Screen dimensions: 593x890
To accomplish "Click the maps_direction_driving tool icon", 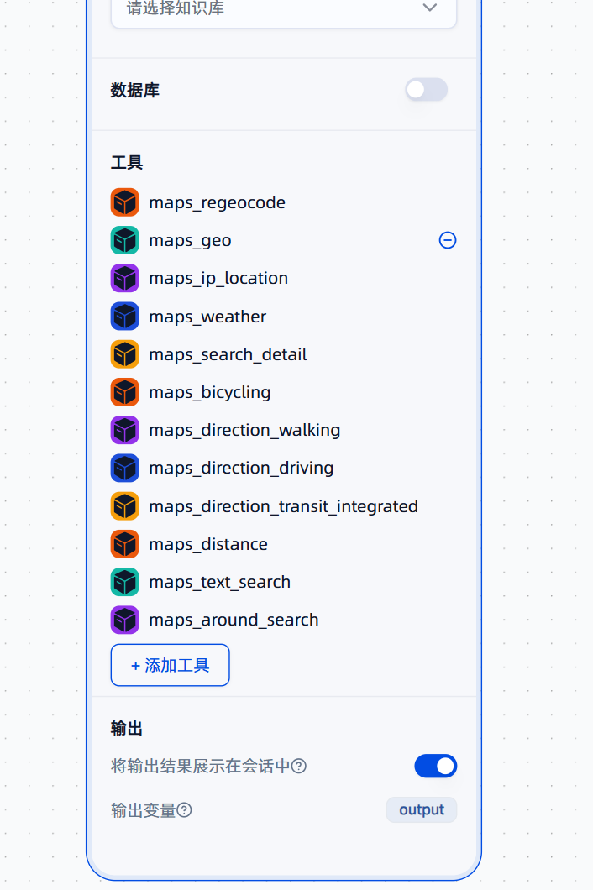I will (x=125, y=469).
